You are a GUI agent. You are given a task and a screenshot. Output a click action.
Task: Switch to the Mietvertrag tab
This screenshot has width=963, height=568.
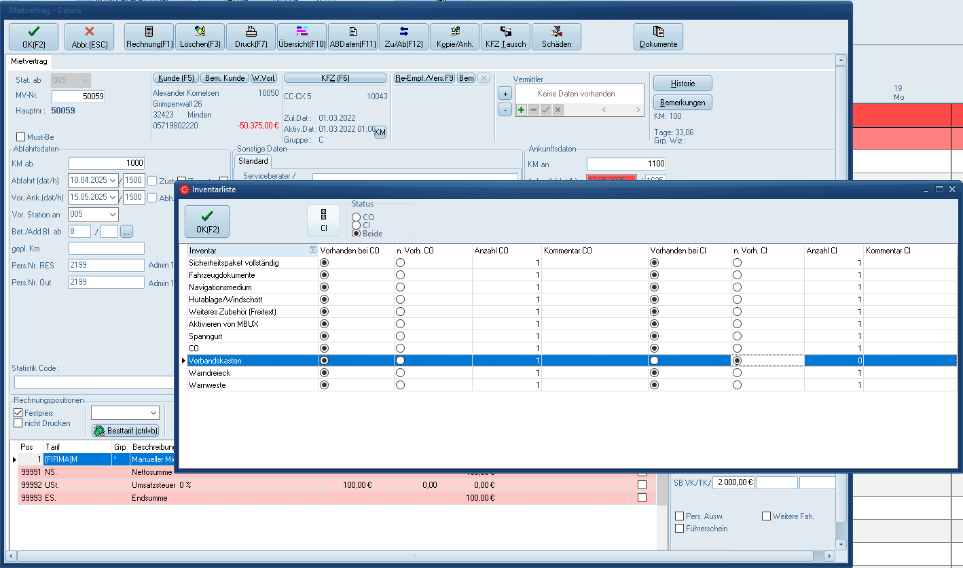[x=29, y=61]
